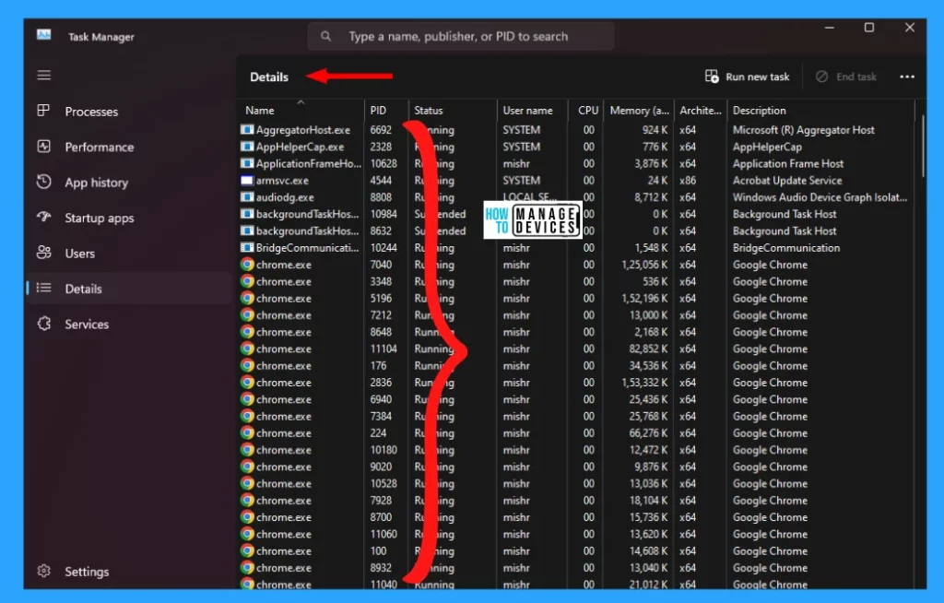
Task: Open the three-dots more options menu
Action: pos(907,77)
